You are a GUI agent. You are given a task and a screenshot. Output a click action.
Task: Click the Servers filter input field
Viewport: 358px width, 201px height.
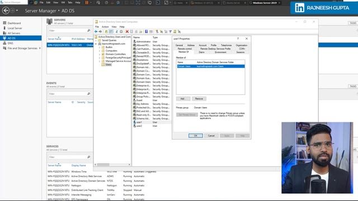click(x=67, y=31)
